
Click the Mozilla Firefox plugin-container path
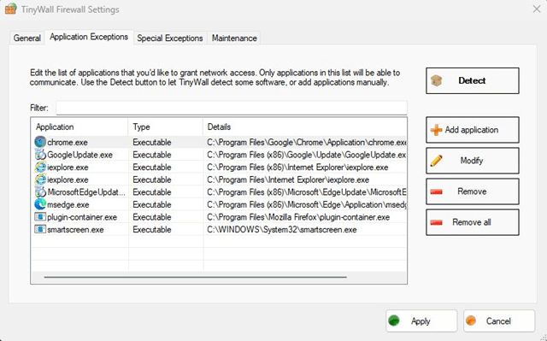[298, 217]
